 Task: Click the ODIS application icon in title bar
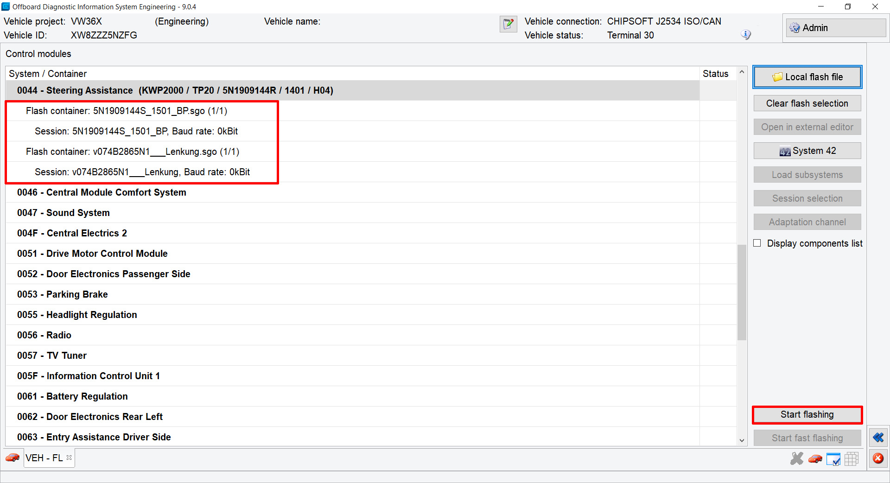coord(6,6)
